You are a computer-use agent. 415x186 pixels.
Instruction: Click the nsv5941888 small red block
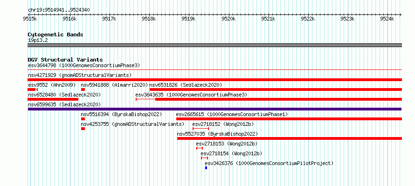[83, 90]
